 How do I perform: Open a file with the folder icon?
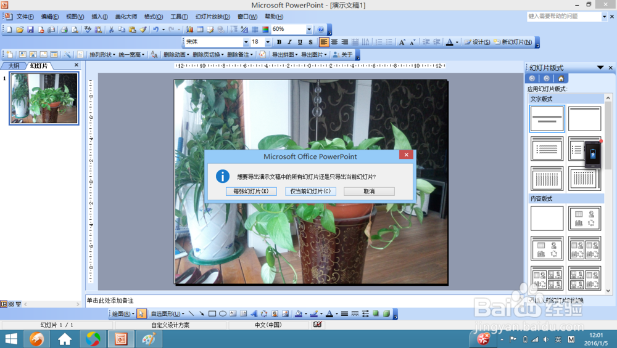point(20,30)
